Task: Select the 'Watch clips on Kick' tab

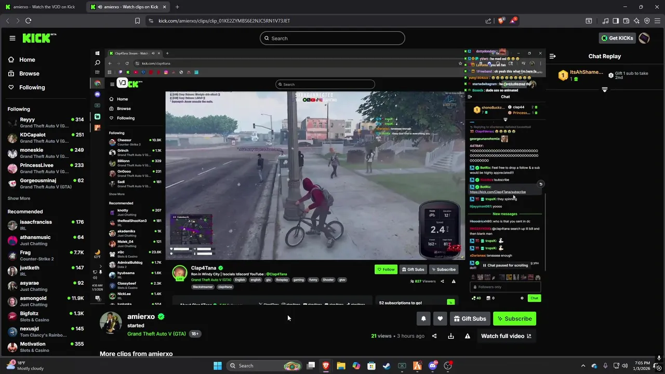Action: (x=129, y=7)
